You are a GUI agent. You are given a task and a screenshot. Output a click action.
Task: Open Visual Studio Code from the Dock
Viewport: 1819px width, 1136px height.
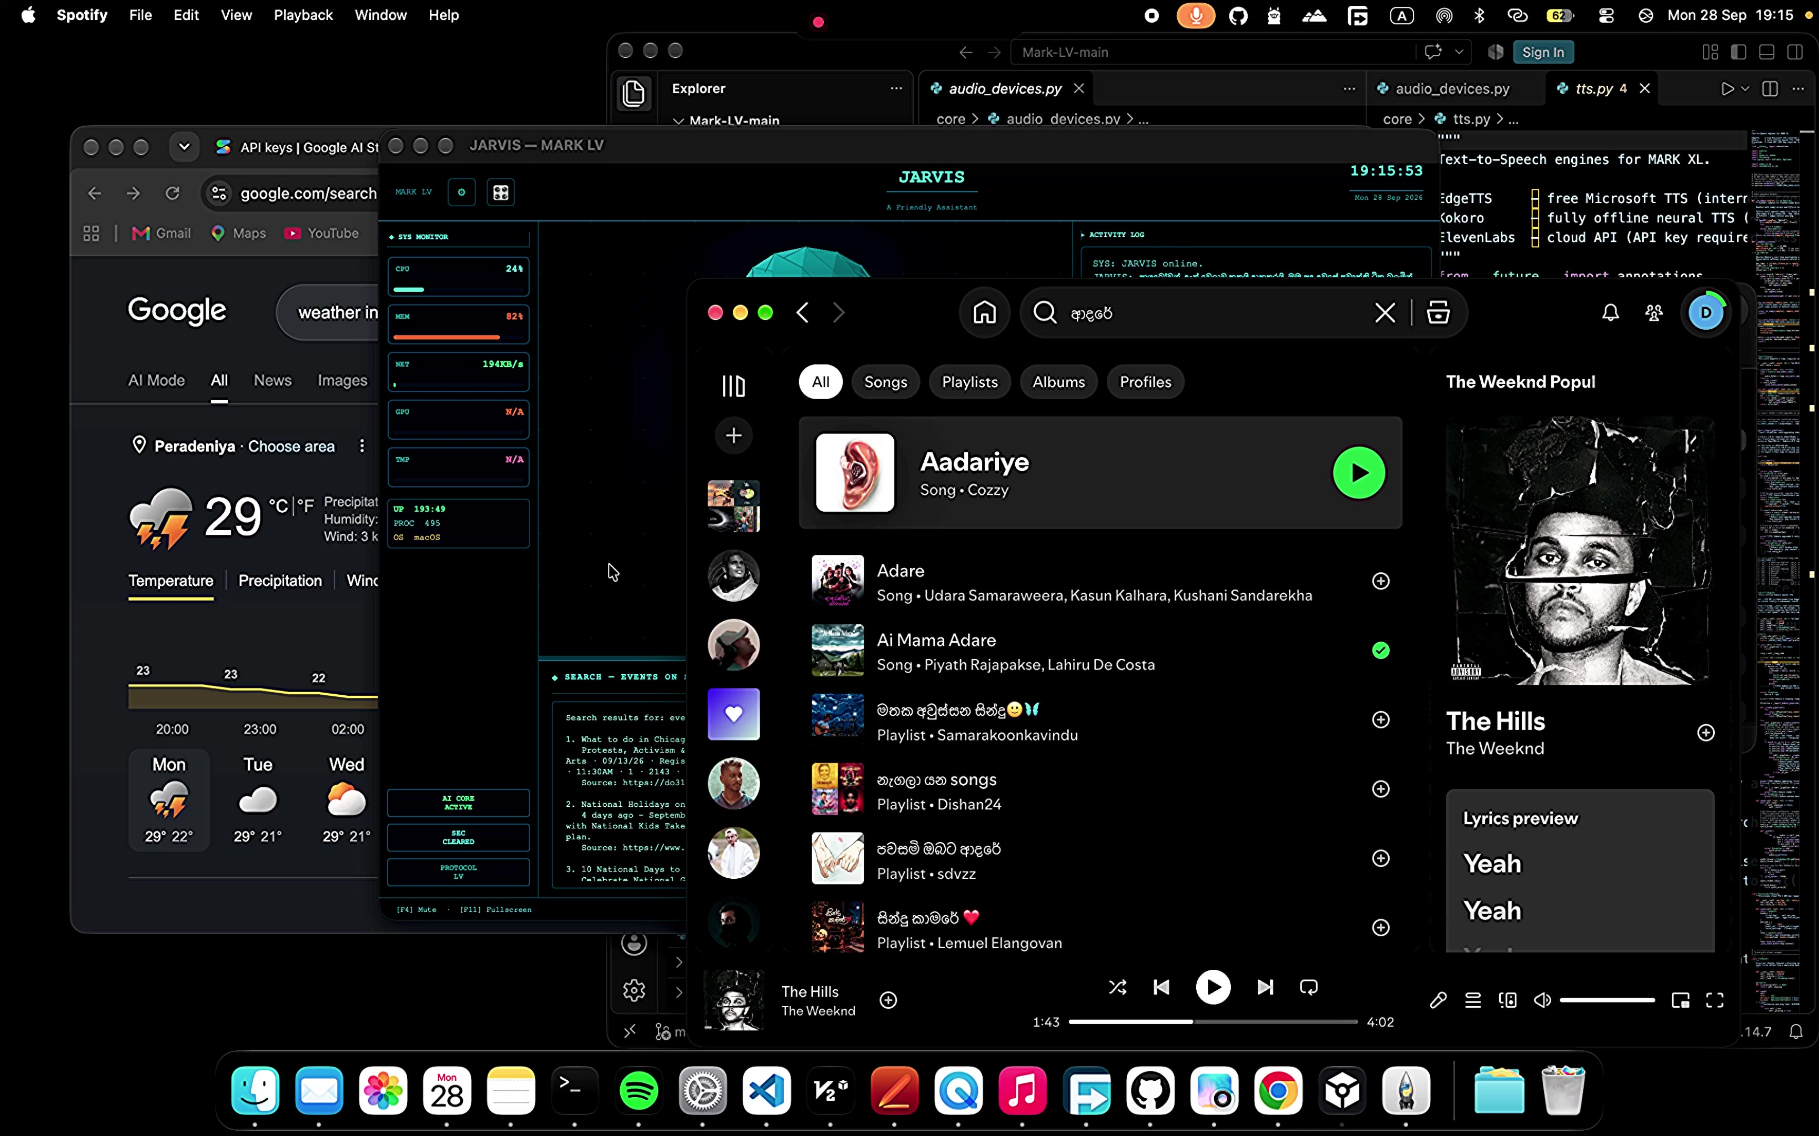[766, 1090]
